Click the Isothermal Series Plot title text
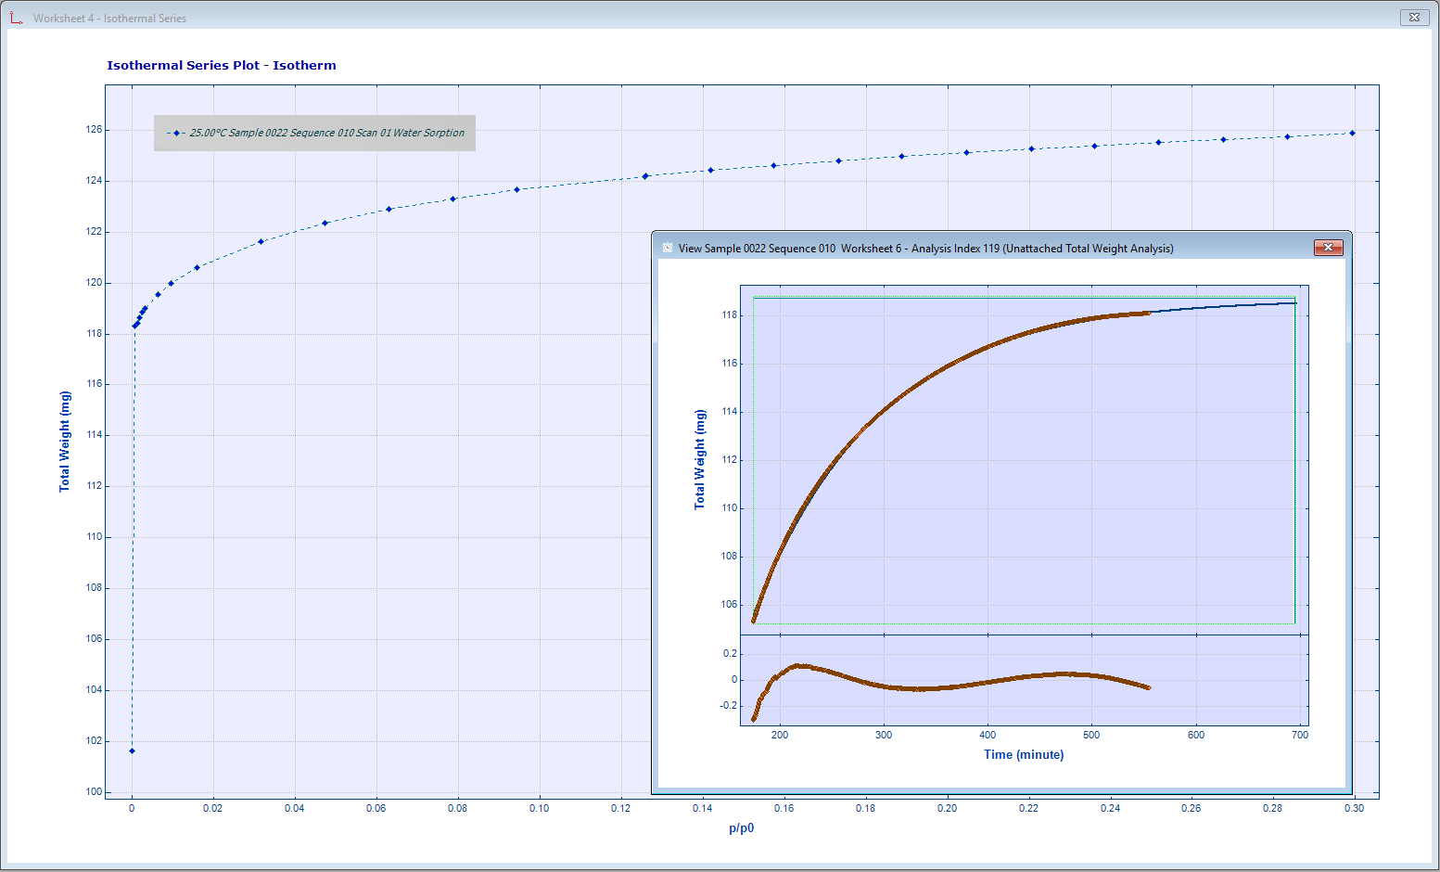 click(x=221, y=65)
